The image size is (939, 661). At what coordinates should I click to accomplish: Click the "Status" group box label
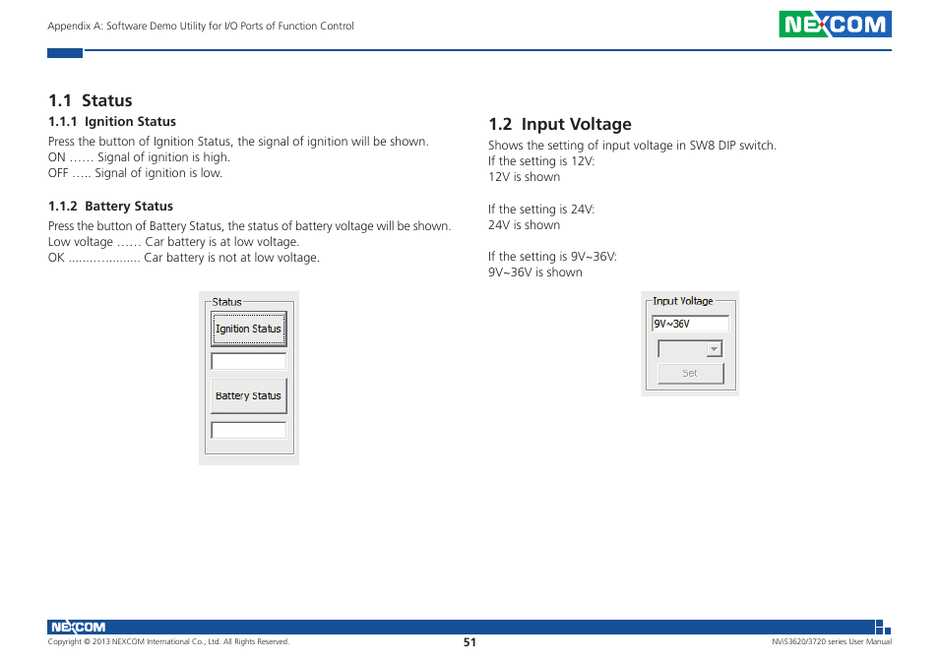[x=227, y=302]
